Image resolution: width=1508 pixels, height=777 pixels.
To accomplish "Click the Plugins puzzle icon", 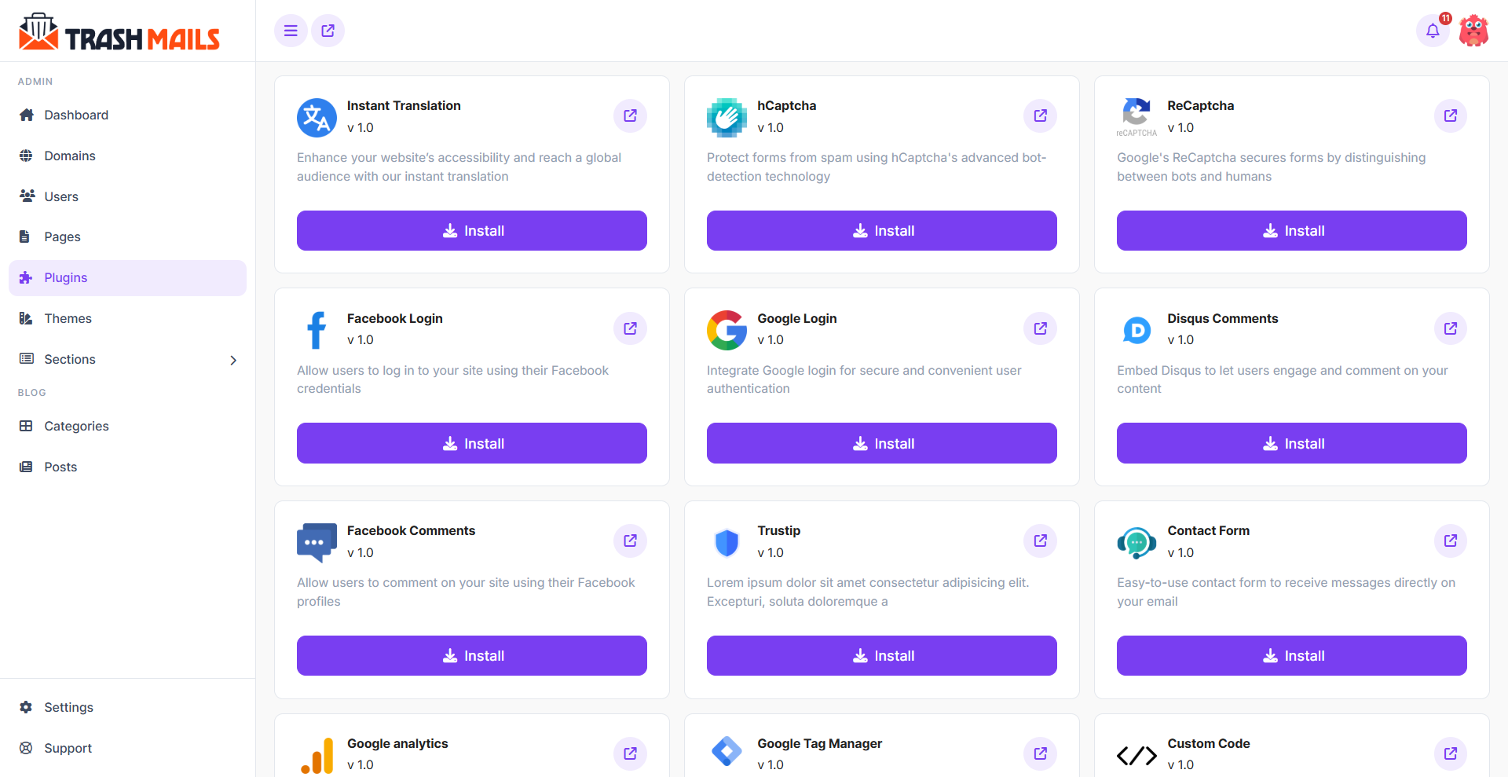I will [x=27, y=277].
